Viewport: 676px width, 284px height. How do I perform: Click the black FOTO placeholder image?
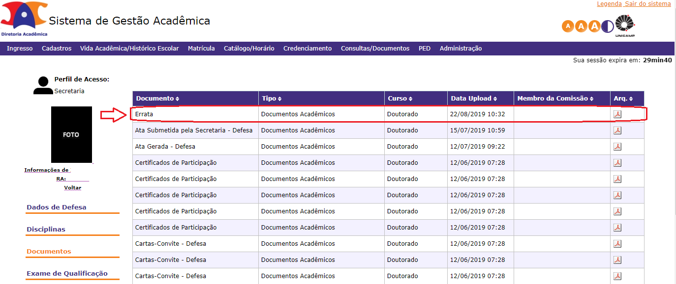pos(72,134)
